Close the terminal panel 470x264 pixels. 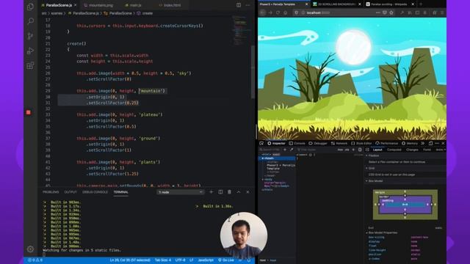(247, 192)
